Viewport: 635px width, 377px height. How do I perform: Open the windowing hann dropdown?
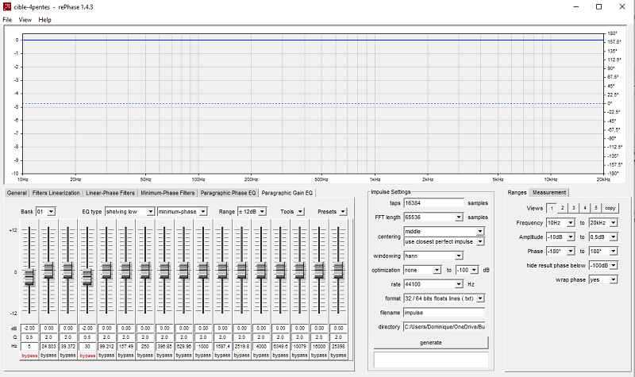(x=433, y=256)
